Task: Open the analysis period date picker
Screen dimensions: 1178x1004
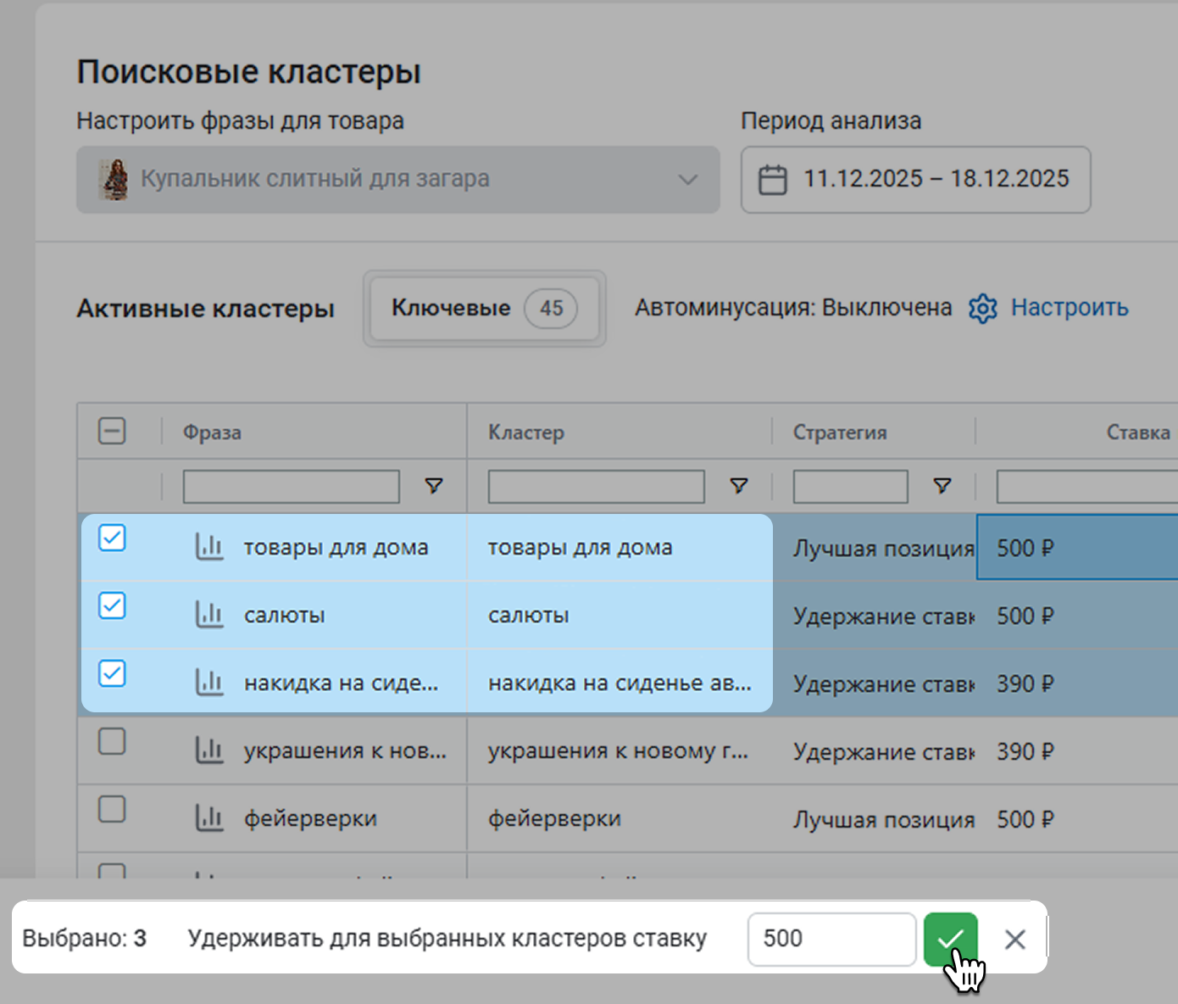Action: pyautogui.click(x=915, y=180)
